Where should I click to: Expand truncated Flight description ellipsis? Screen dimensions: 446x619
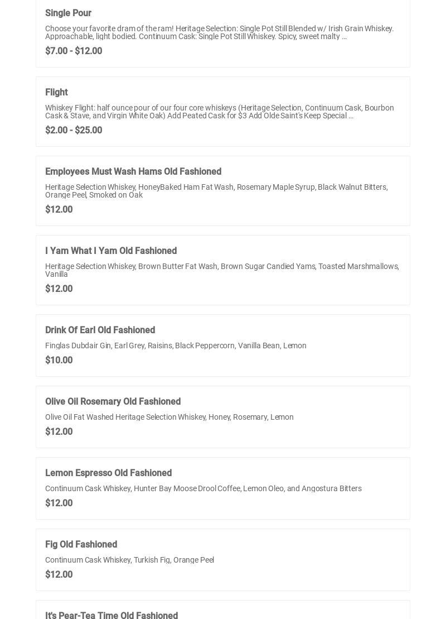tap(351, 116)
